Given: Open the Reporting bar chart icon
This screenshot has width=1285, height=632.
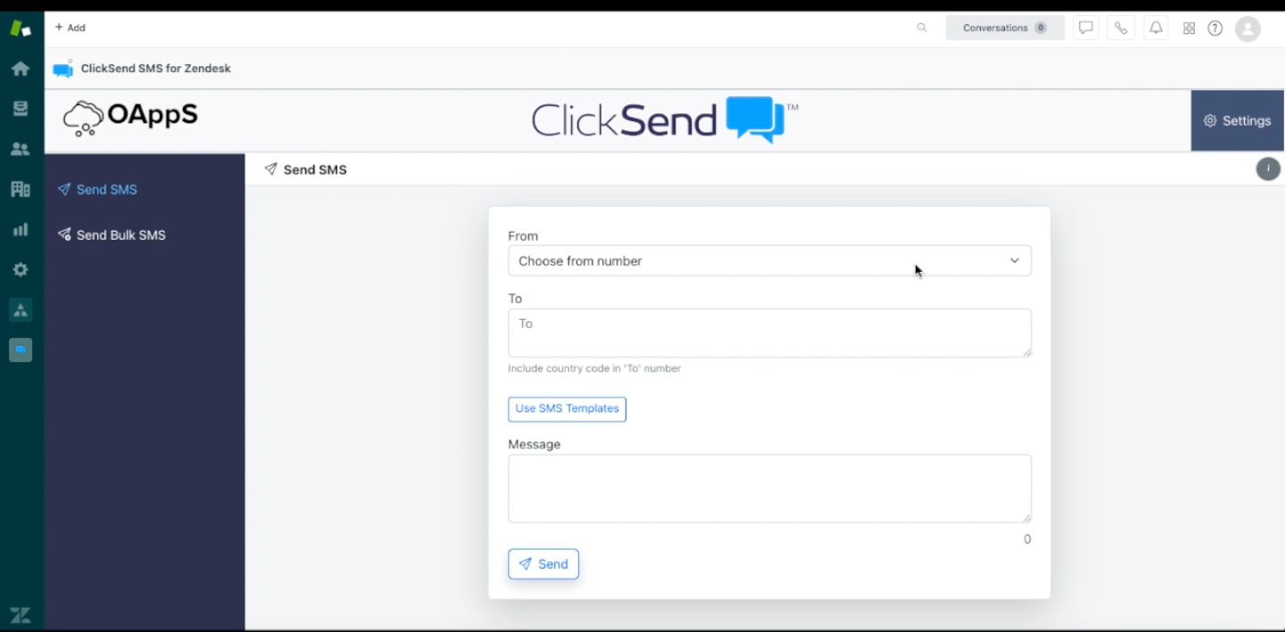Looking at the screenshot, I should pos(20,230).
